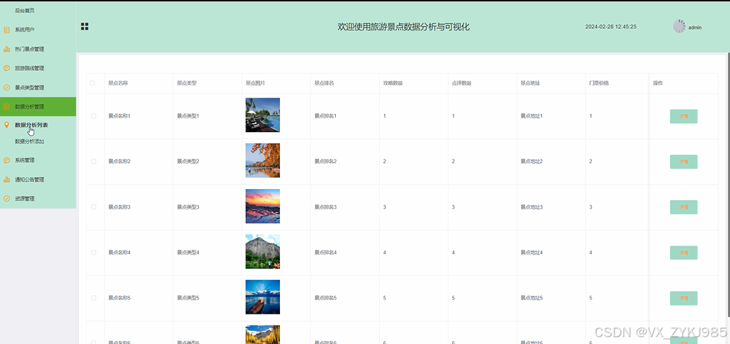Click the cell 景点地址1

pyautogui.click(x=532, y=116)
